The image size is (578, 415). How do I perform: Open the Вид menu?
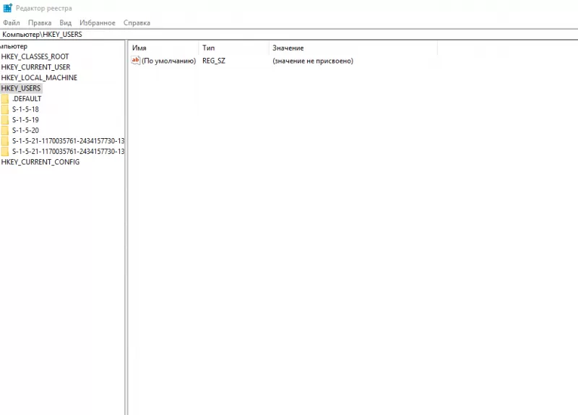[x=66, y=23]
